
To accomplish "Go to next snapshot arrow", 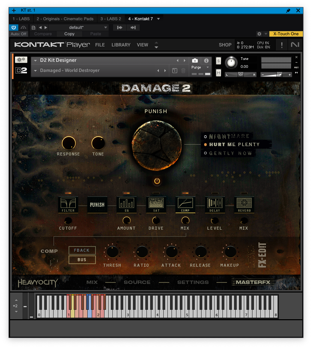I will click(x=165, y=70).
